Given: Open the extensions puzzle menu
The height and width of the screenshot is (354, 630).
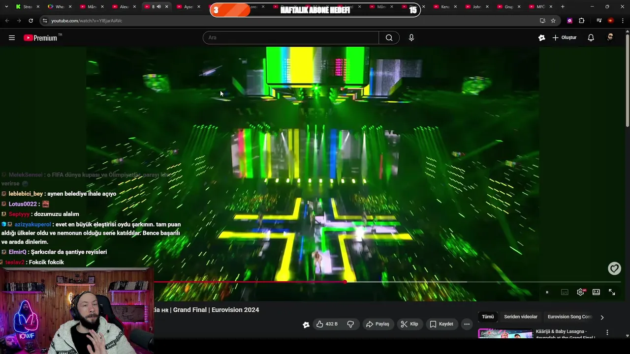Looking at the screenshot, I should click(582, 21).
